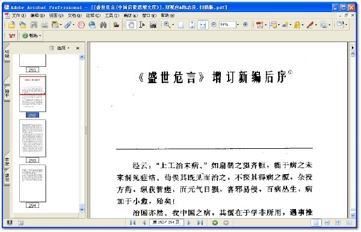This screenshot has width=361, height=232.
Task: Click the thumbnail panel scroll up arrow
Action: click(x=82, y=57)
